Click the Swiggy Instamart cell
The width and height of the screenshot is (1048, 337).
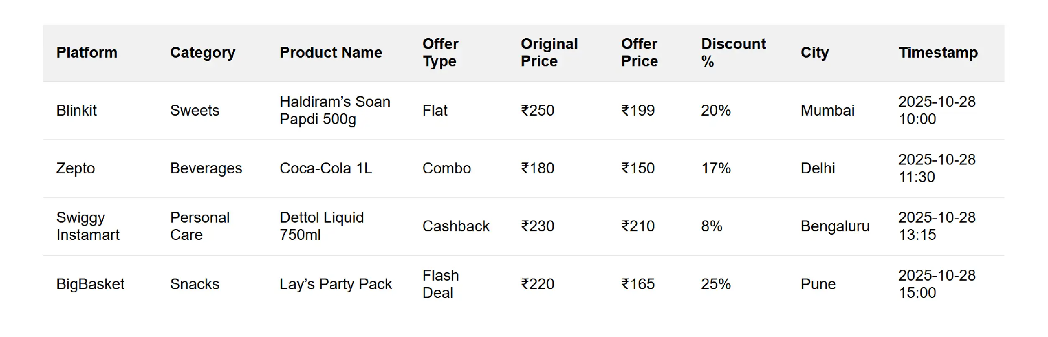click(88, 226)
